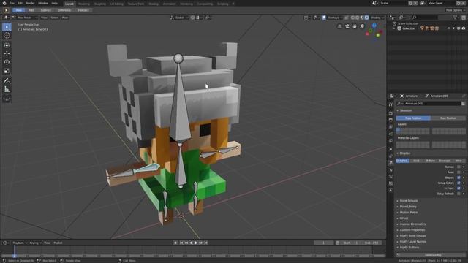
Task: Enable the Axes checkbox
Action: tap(458, 172)
